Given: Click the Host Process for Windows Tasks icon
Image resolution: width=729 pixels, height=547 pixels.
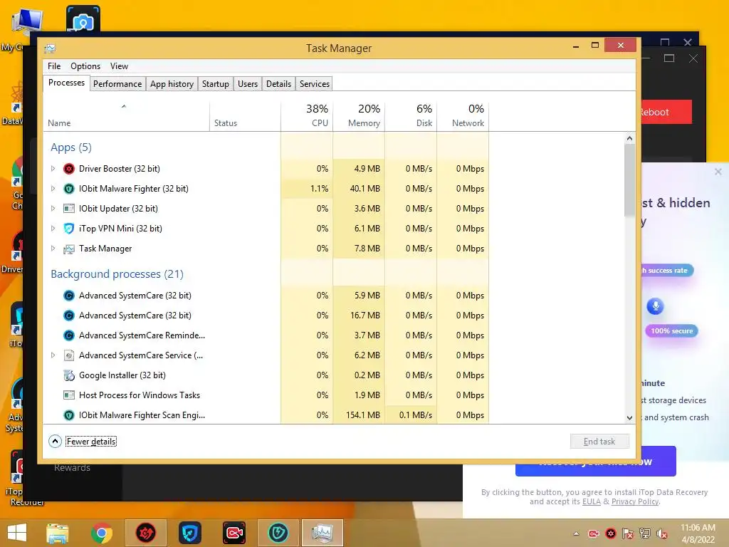Looking at the screenshot, I should [69, 395].
